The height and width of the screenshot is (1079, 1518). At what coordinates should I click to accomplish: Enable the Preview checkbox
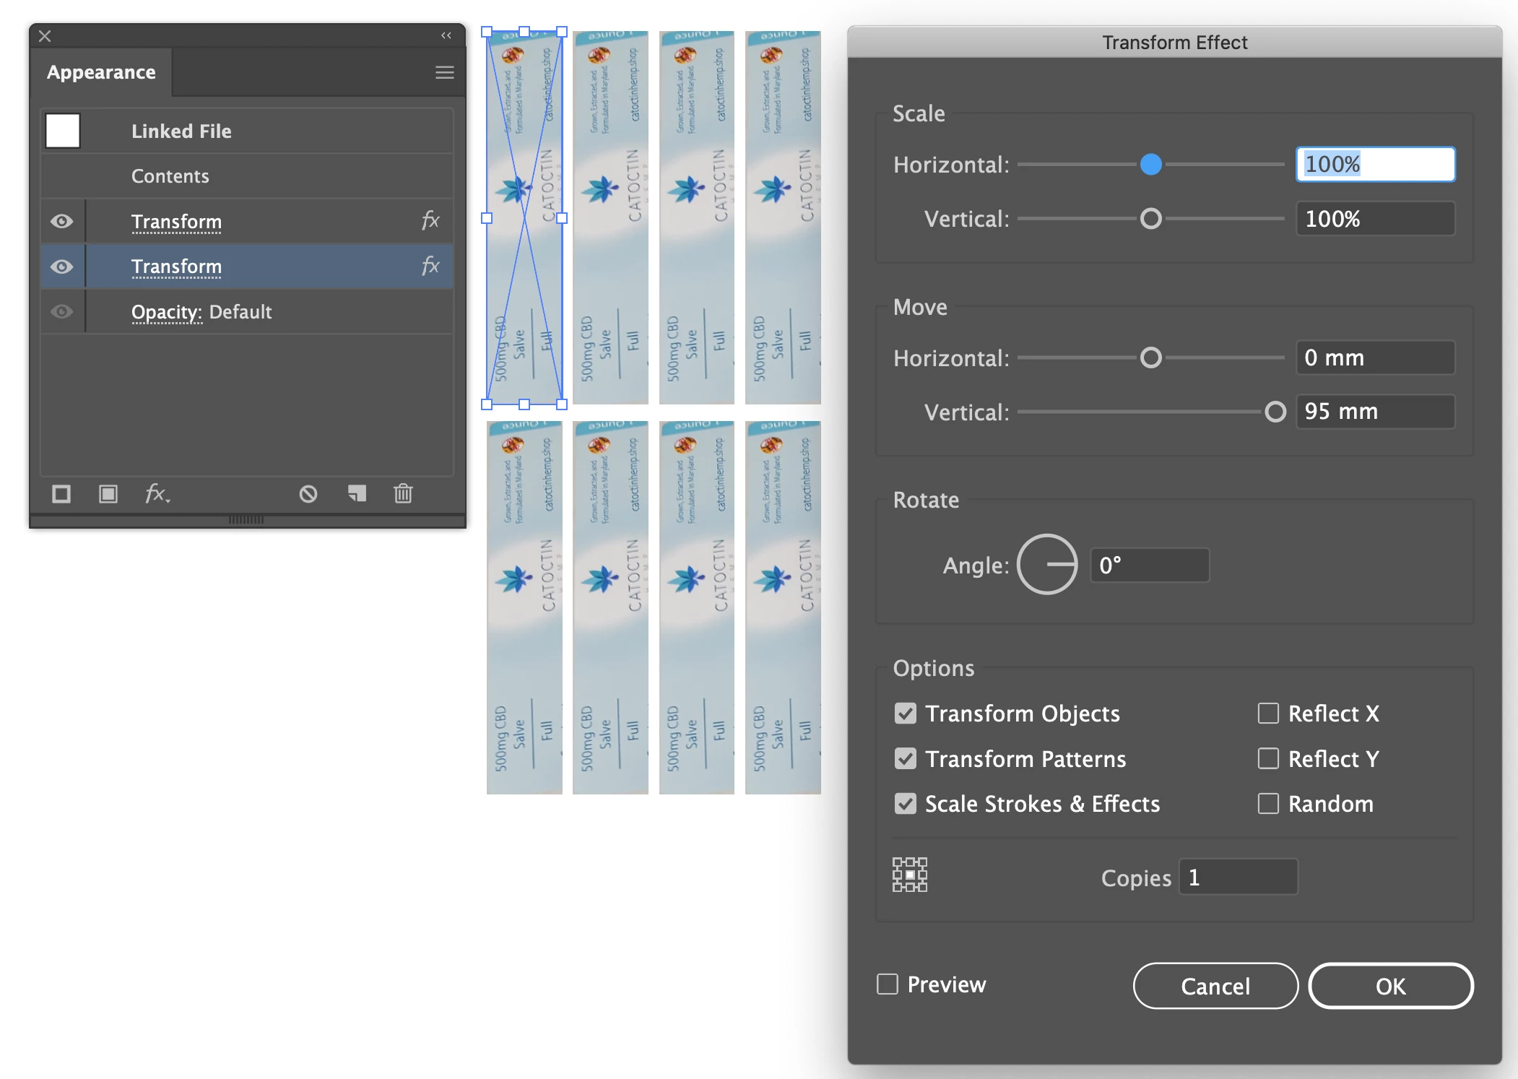tap(888, 984)
